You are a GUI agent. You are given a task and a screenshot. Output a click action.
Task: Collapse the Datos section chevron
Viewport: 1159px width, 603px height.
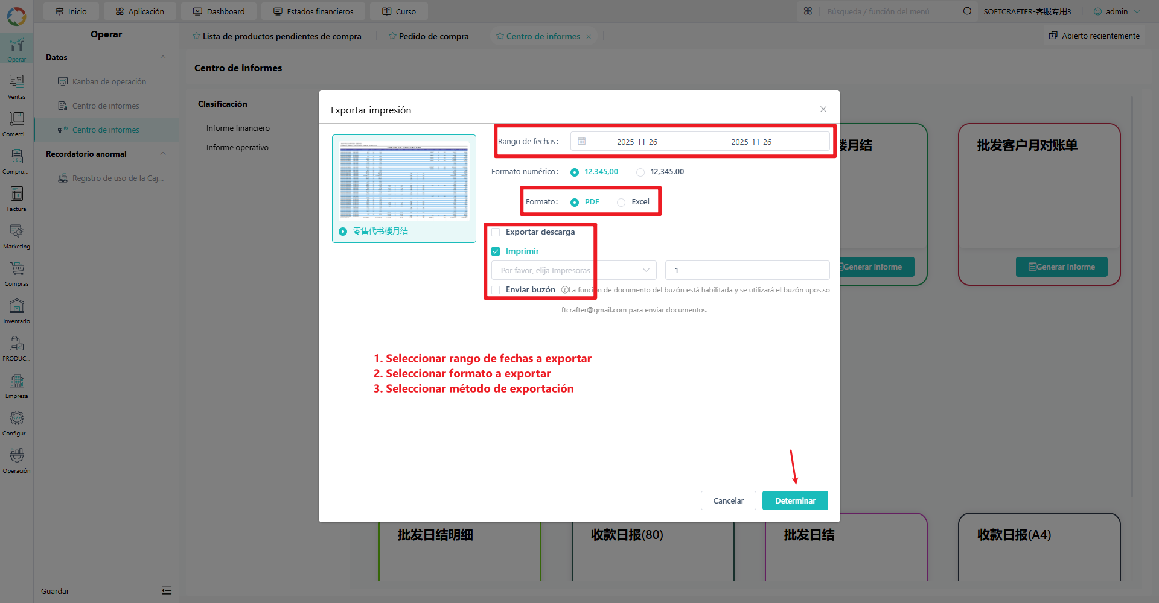163,57
